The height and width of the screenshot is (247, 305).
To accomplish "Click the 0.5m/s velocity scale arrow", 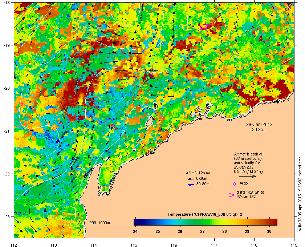I will [248, 176].
